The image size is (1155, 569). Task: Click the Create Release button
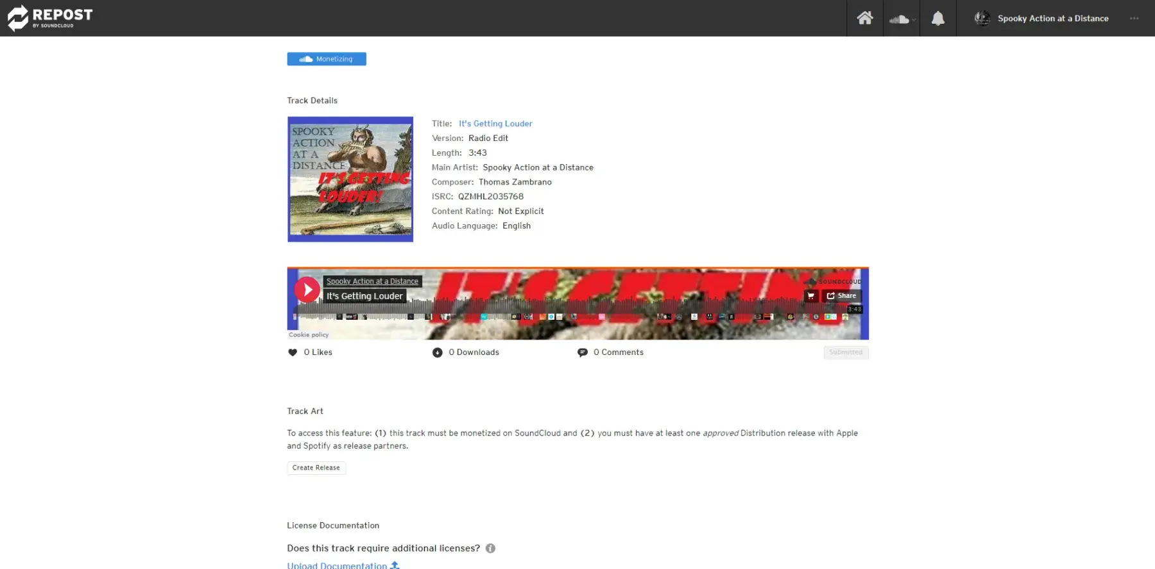tap(316, 468)
